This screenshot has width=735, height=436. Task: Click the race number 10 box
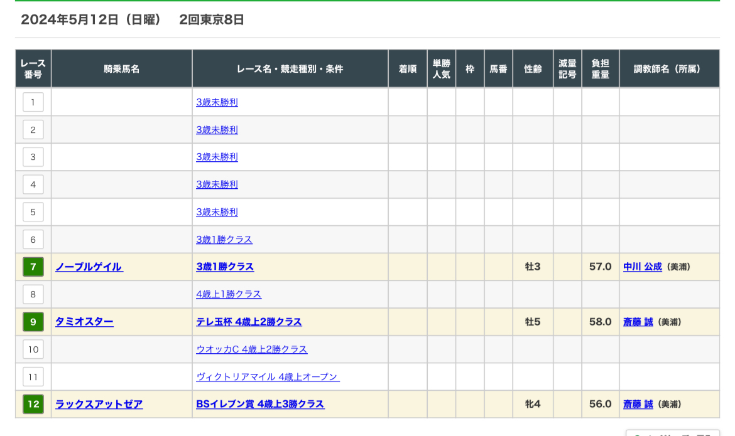33,349
